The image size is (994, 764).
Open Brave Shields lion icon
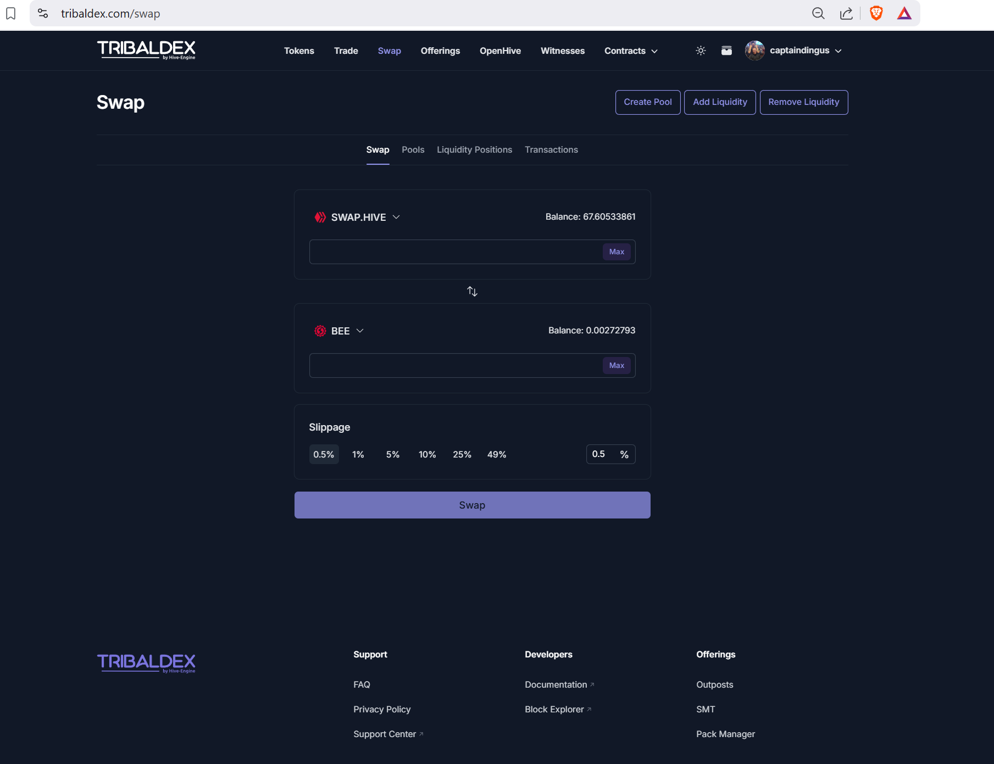pyautogui.click(x=876, y=14)
